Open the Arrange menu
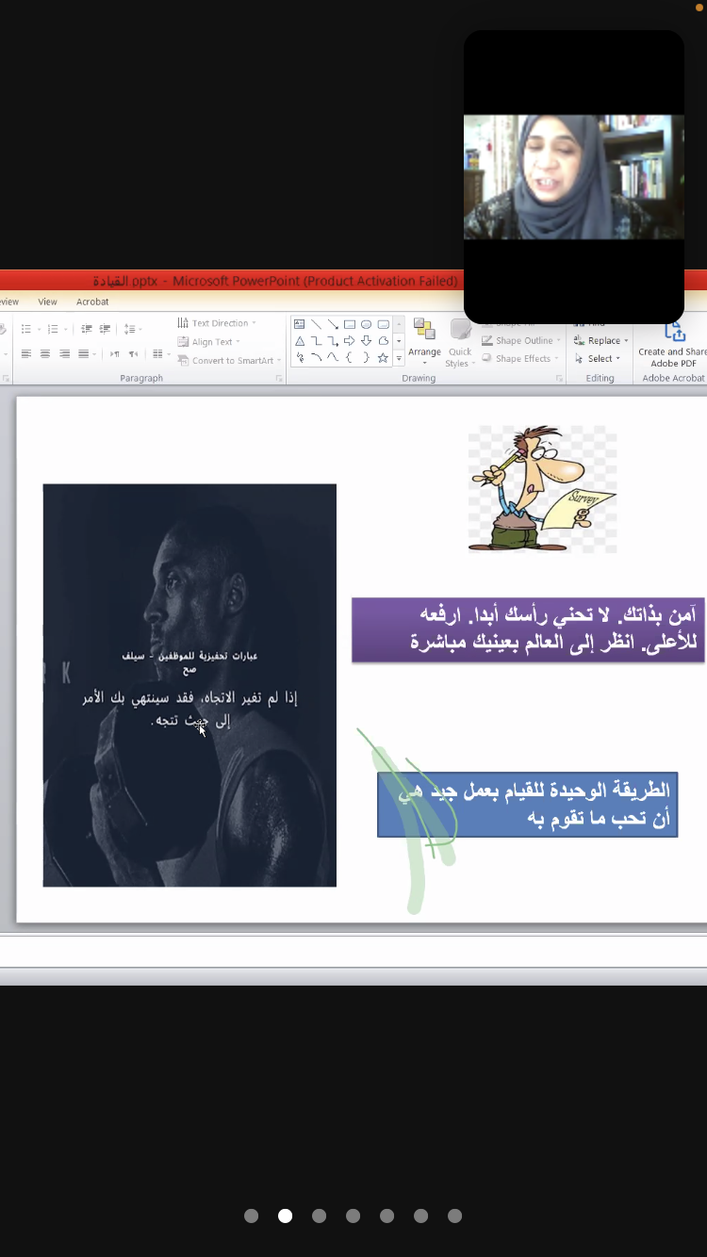The width and height of the screenshot is (707, 1257). (424, 343)
